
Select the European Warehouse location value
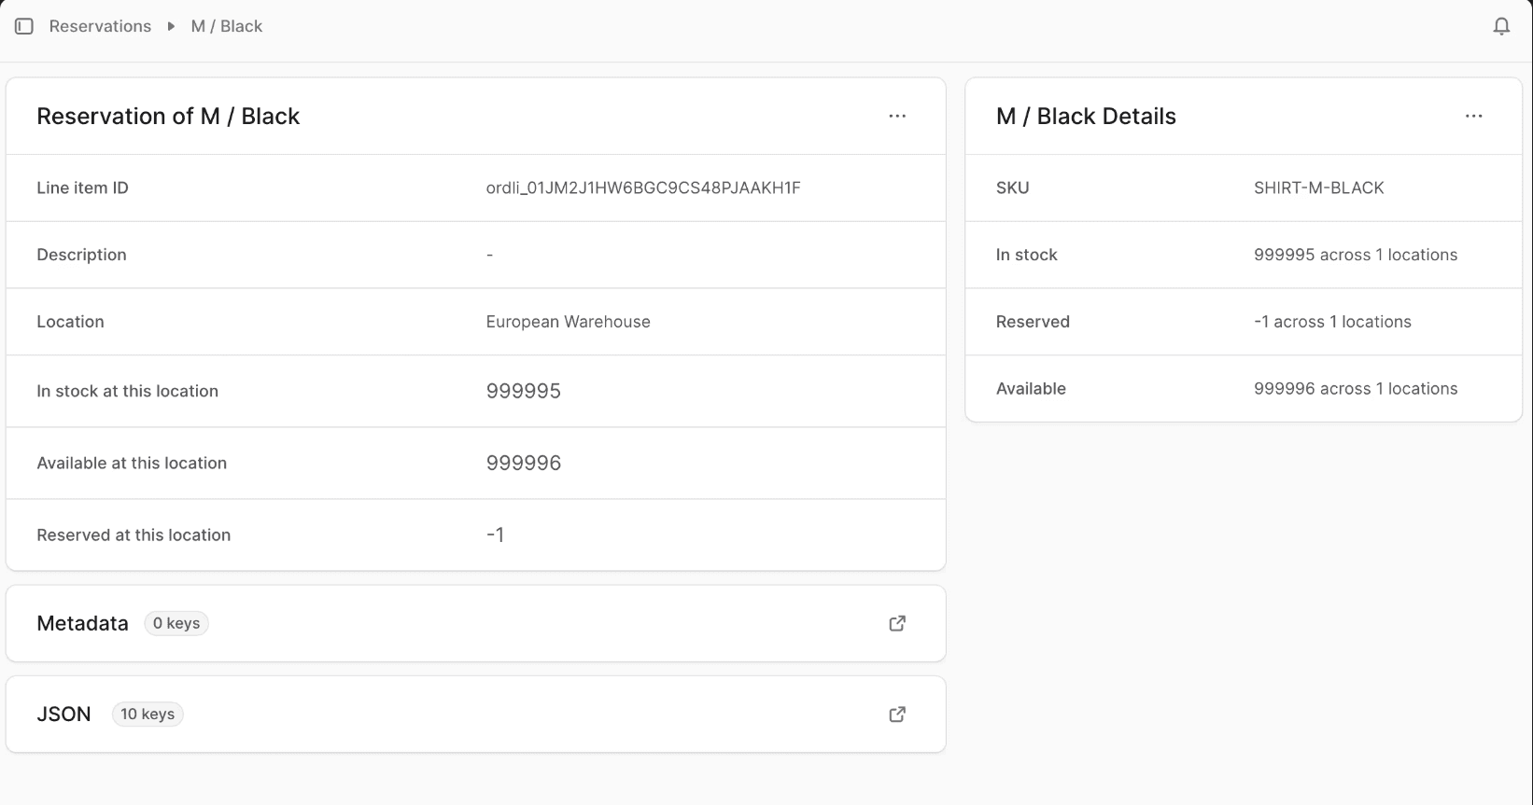pos(568,322)
